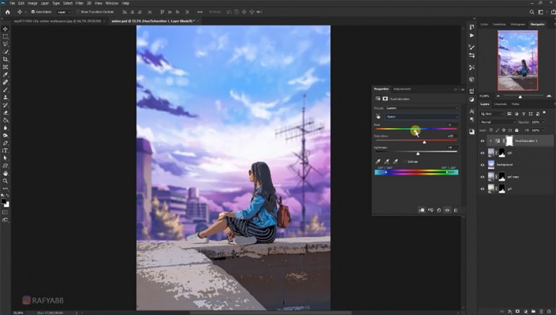Open the Window menu

pyautogui.click(x=112, y=3)
